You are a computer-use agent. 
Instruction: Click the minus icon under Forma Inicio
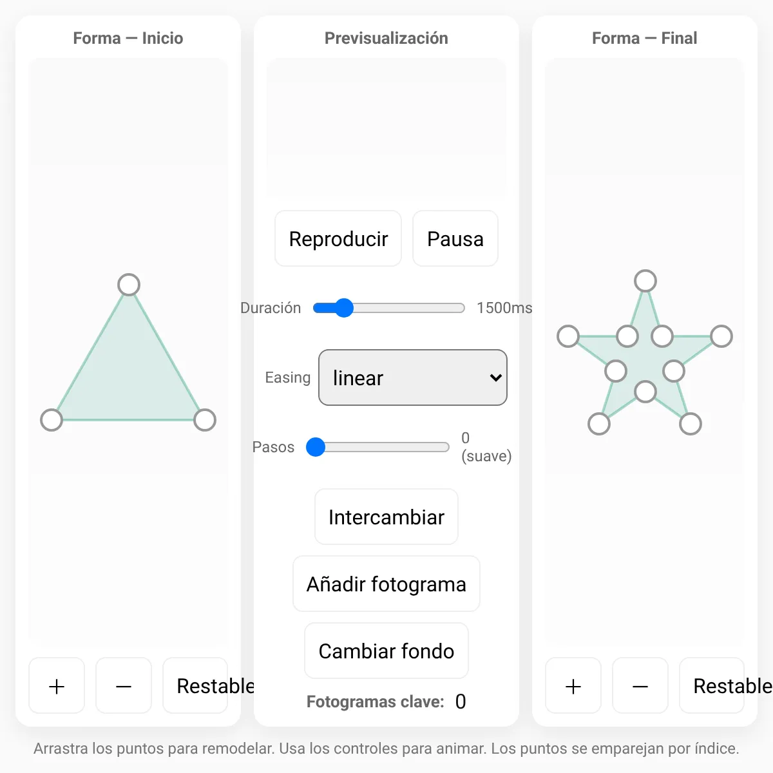(124, 686)
